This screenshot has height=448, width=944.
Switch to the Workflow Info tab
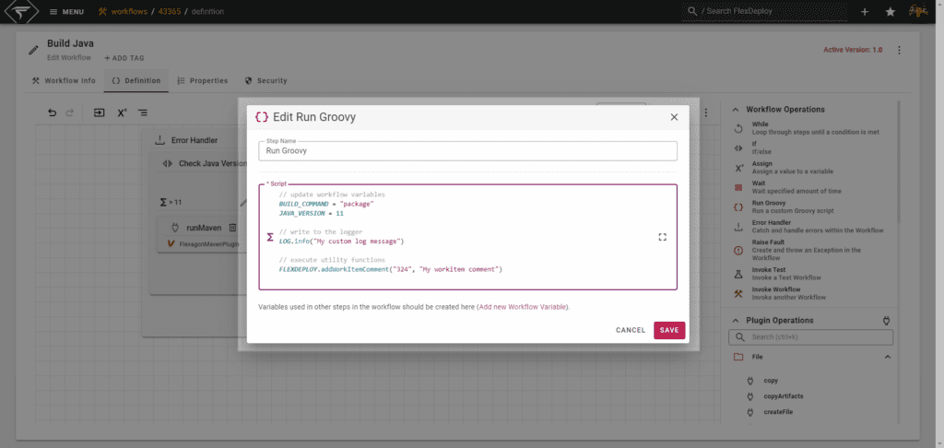pyautogui.click(x=64, y=81)
